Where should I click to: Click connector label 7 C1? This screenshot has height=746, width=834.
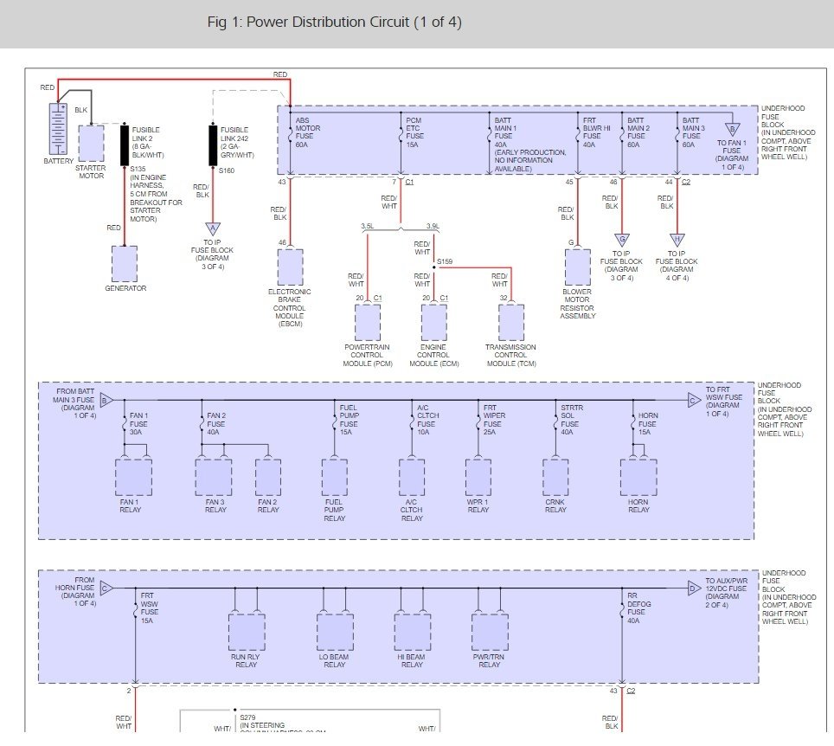point(402,182)
